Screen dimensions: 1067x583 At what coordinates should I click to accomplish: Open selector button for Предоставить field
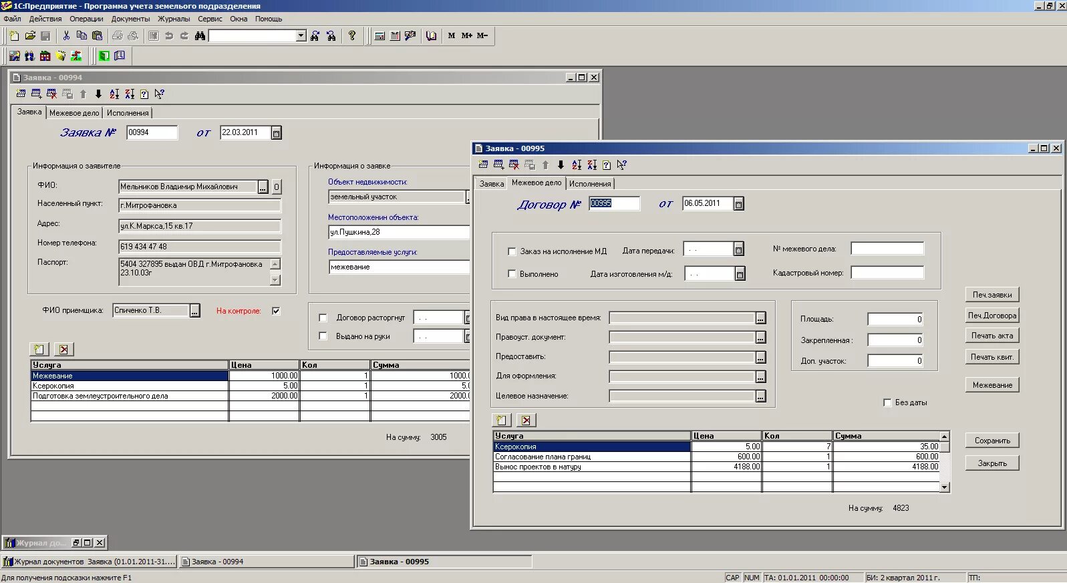[760, 357]
